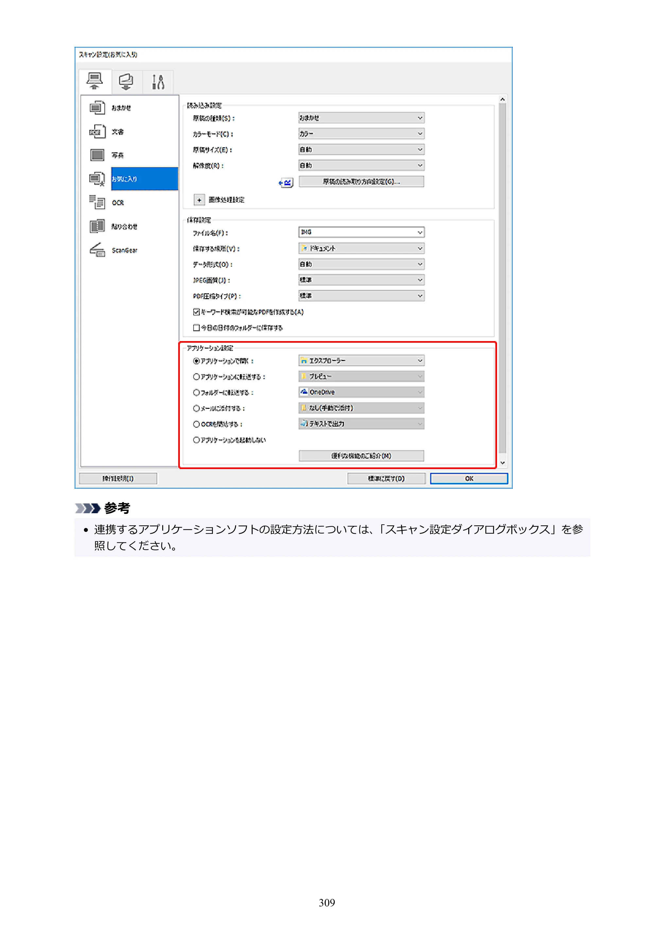
Task: Switch to scan-from-operation-panel tab icon
Action: tap(126, 82)
